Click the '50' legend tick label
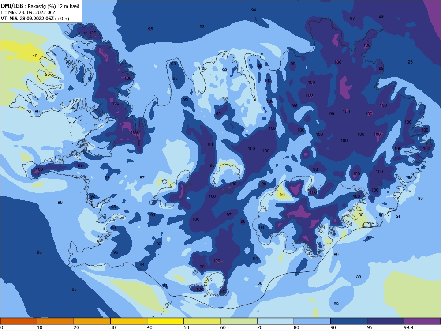The image size is (441, 331). click(x=187, y=327)
